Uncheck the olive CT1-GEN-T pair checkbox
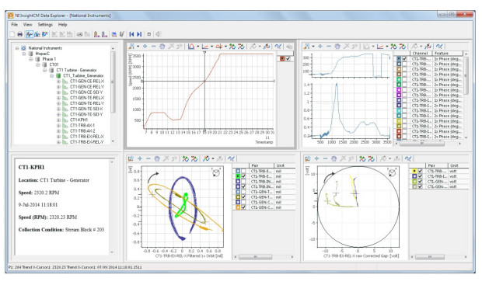 [x=243, y=196]
